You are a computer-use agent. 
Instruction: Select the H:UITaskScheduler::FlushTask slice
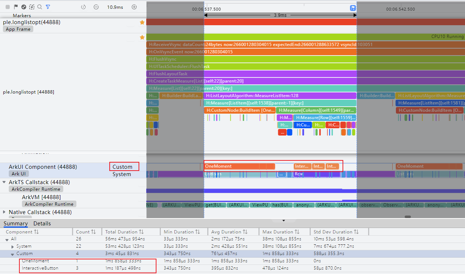point(306,66)
